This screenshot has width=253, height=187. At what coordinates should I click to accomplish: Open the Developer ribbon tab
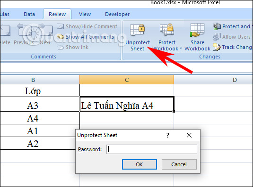(117, 14)
